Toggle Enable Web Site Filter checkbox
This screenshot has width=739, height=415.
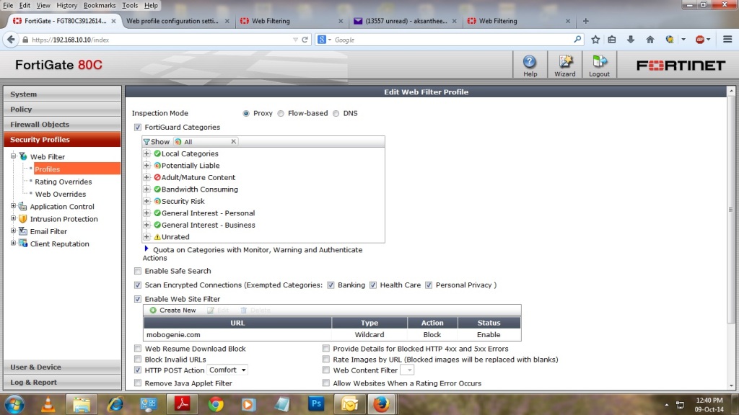[138, 299]
